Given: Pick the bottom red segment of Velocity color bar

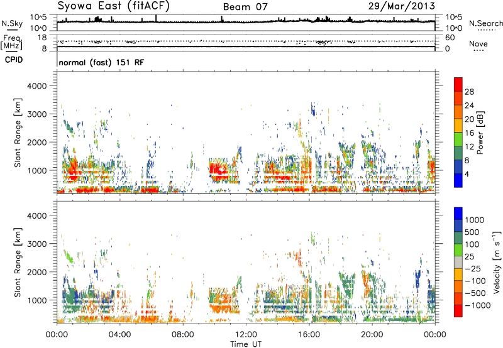Looking at the screenshot, I should coord(458,311).
